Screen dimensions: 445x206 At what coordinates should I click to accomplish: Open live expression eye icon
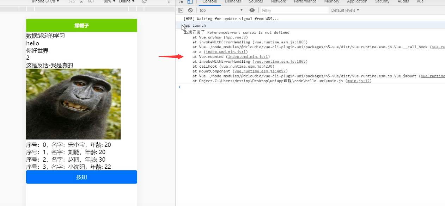252,10
